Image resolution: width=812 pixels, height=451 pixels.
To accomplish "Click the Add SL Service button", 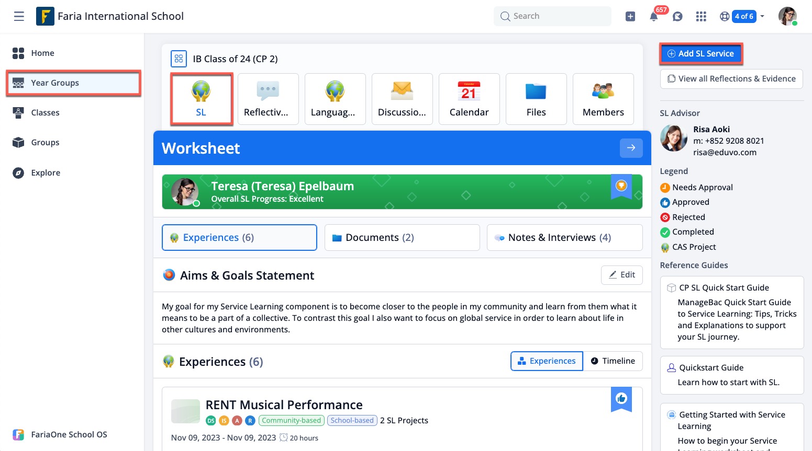I will click(701, 53).
